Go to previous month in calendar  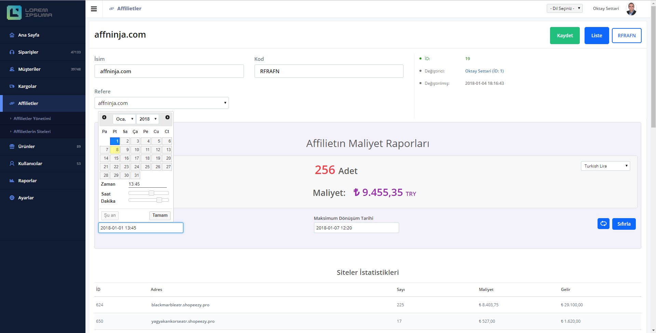point(104,118)
